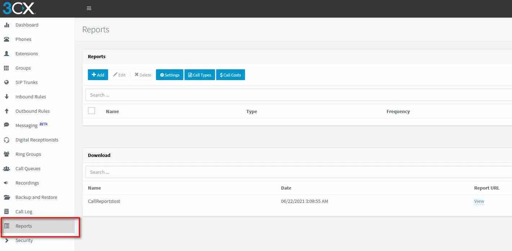
Task: Click the Call Costs button
Action: [230, 75]
